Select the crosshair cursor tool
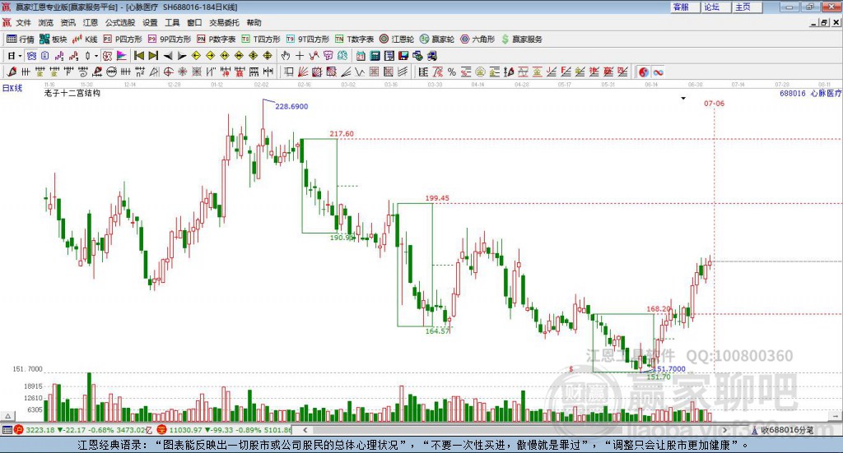This screenshot has height=453, width=843. pos(300,56)
